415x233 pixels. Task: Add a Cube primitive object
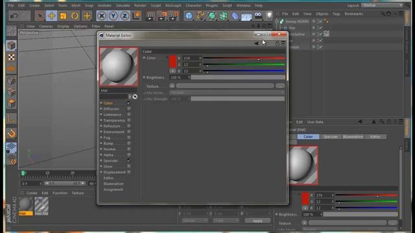189,16
